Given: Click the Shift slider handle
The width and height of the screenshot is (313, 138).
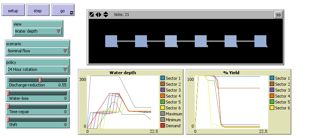Looking at the screenshot, I should click(x=8, y=119).
